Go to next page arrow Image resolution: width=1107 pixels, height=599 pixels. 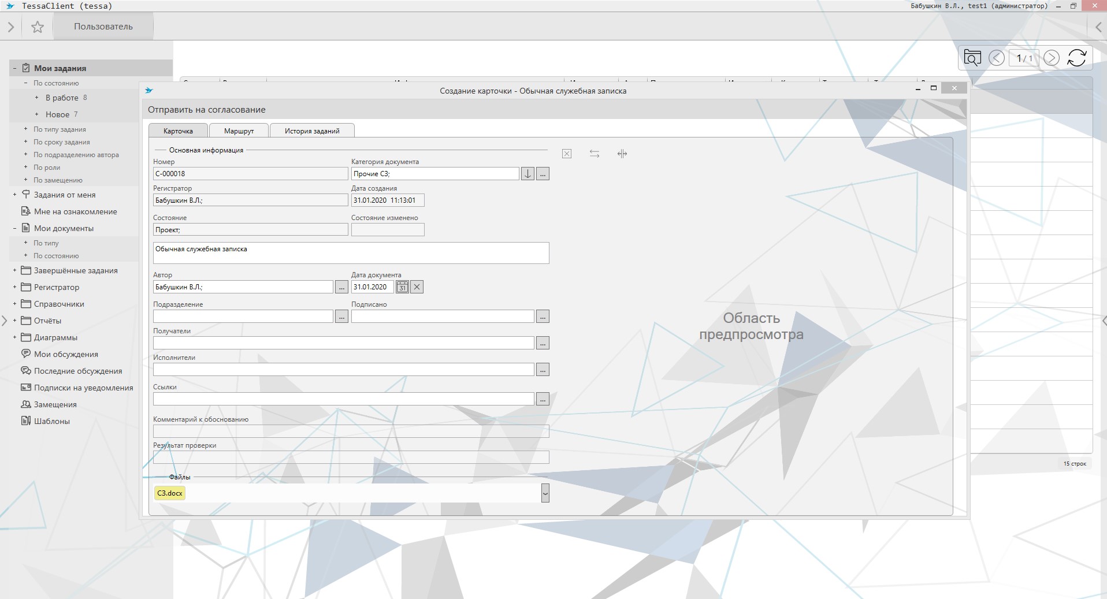tap(1051, 58)
